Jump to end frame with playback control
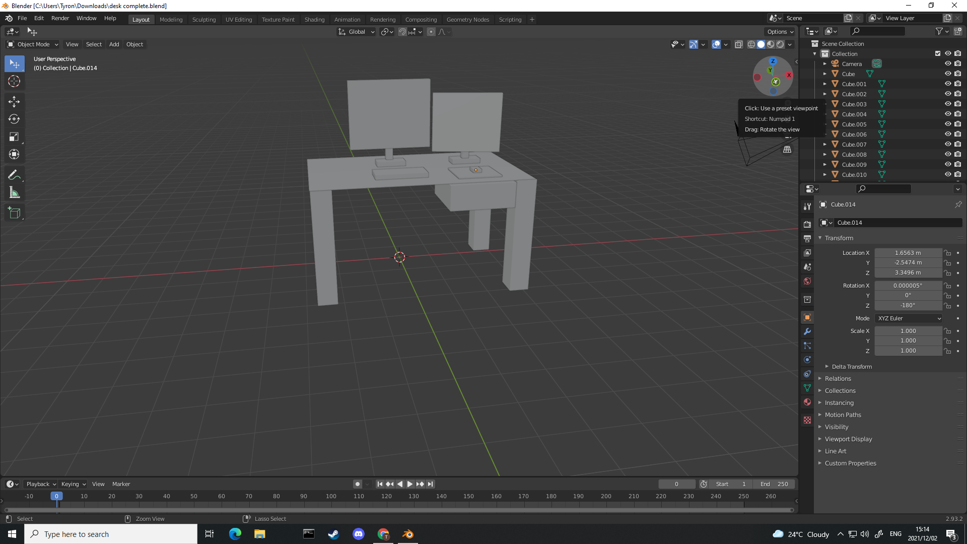This screenshot has height=544, width=967. click(431, 484)
